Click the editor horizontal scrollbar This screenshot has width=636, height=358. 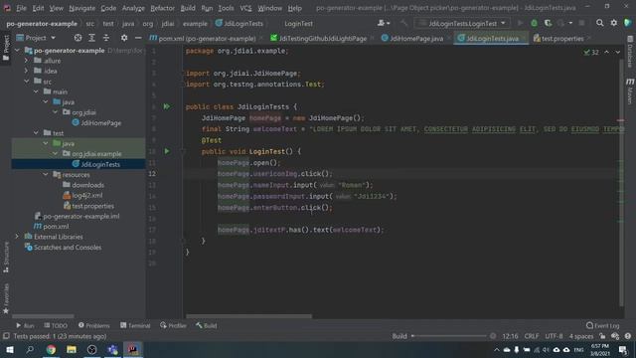(x=248, y=316)
